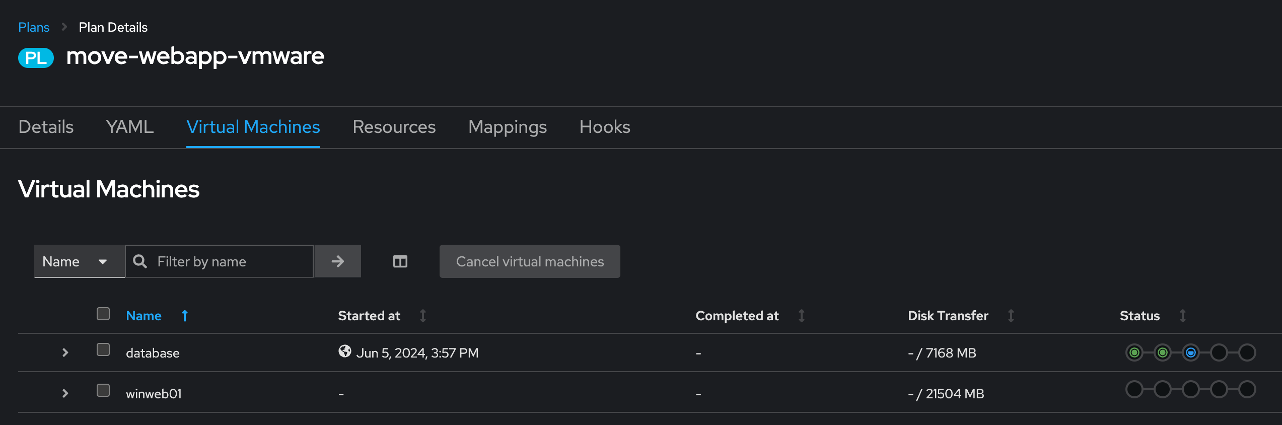Sort by Disk Transfer column arrows
Image resolution: width=1282 pixels, height=425 pixels.
pos(1011,316)
